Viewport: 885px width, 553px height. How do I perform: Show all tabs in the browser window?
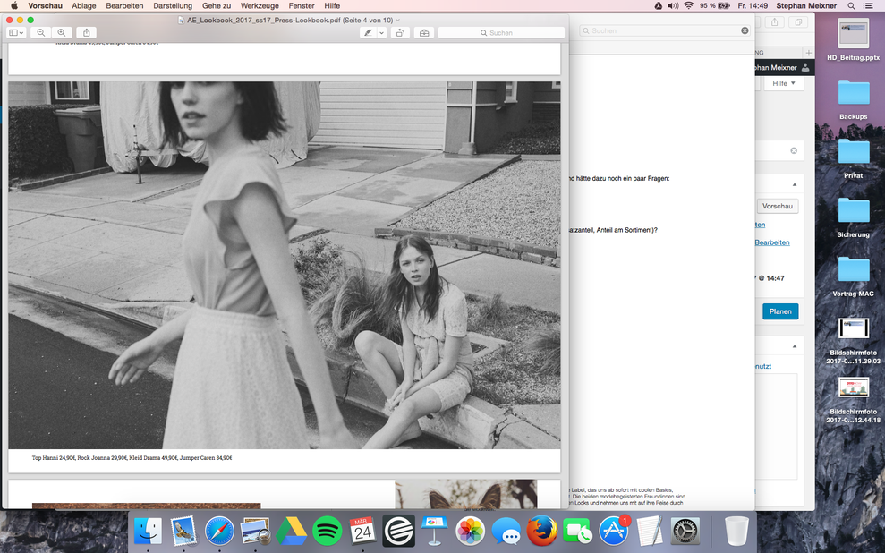click(798, 22)
